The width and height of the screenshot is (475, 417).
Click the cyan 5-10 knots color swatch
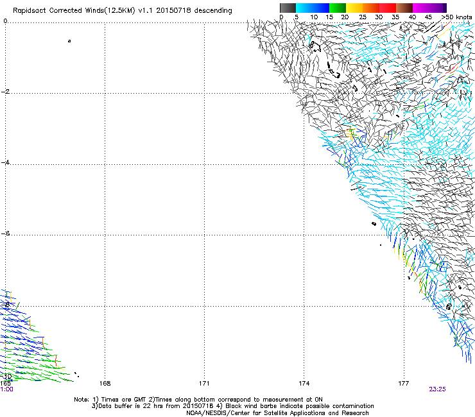click(304, 8)
